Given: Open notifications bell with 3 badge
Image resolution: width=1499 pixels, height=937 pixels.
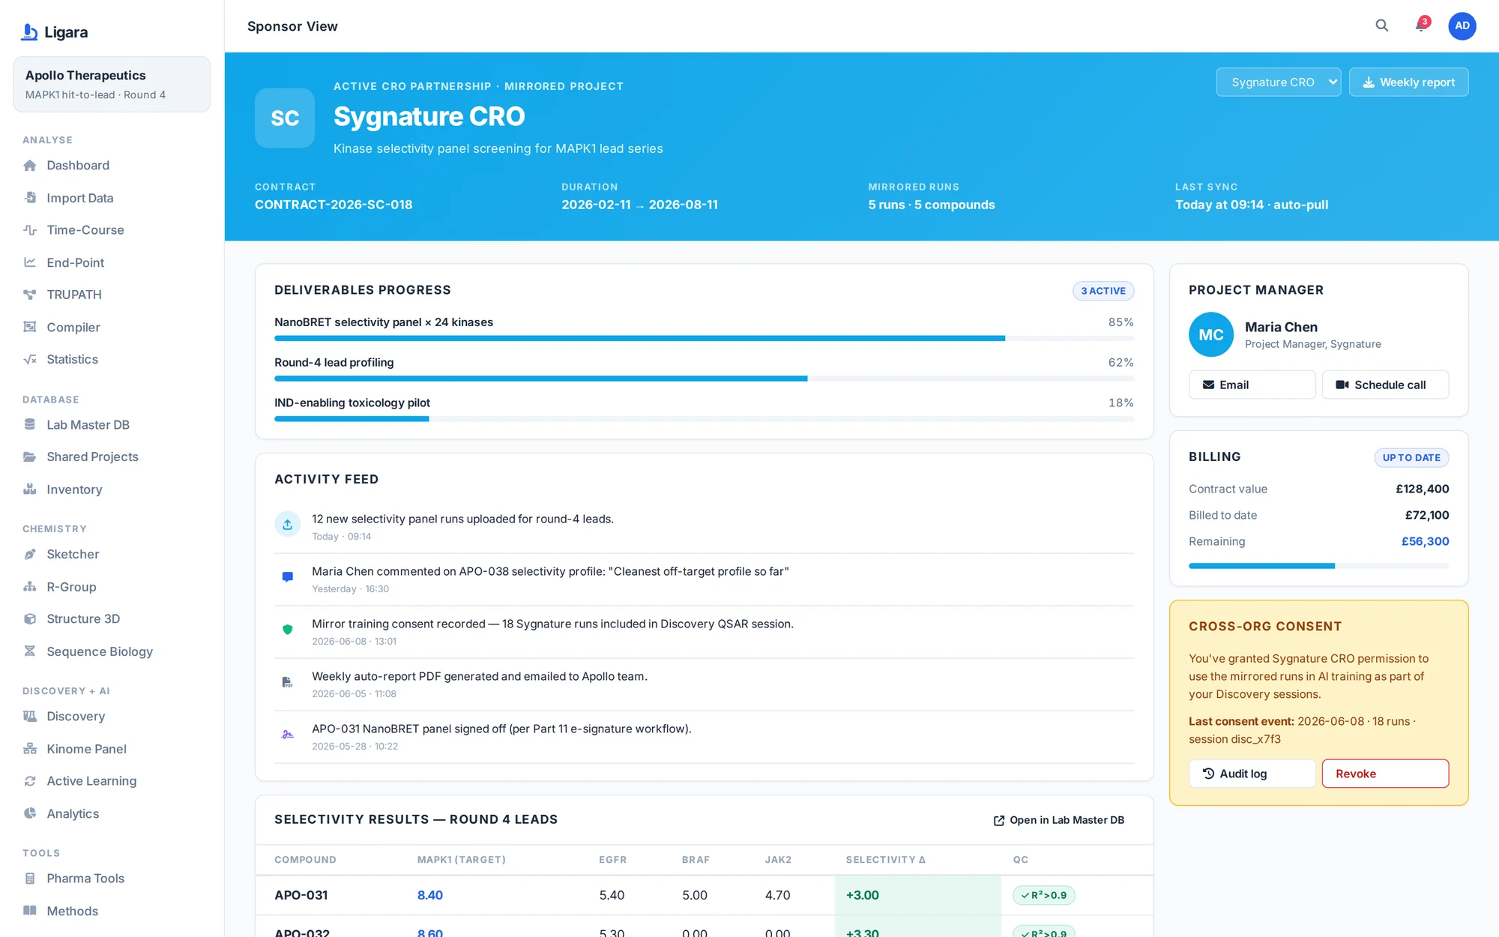Looking at the screenshot, I should click(1421, 25).
